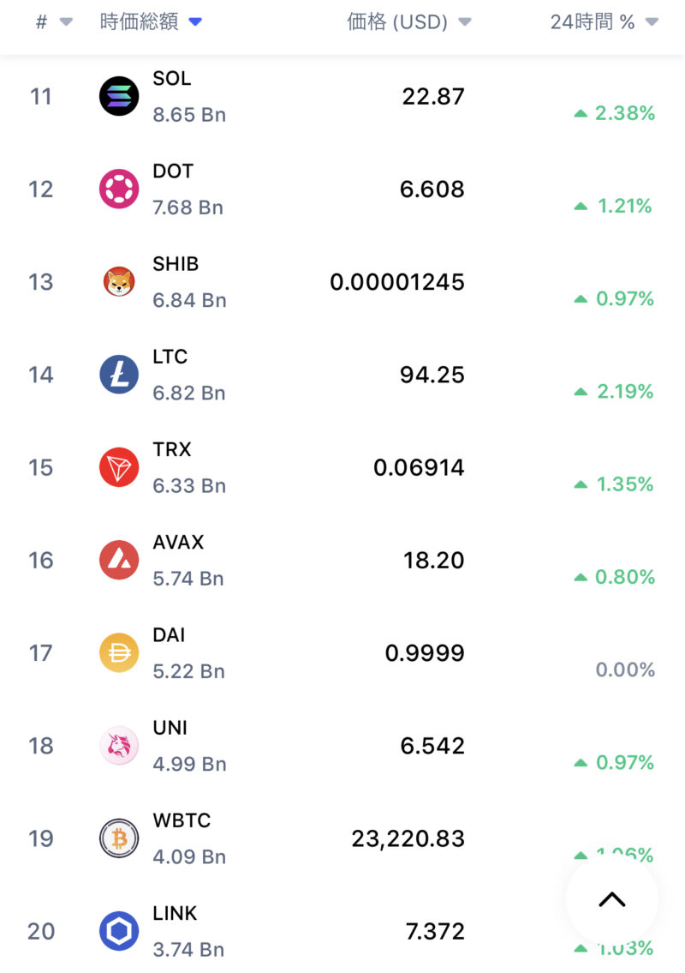Click the DAI stablecoin icon
This screenshot has width=685, height=973.
119,652
